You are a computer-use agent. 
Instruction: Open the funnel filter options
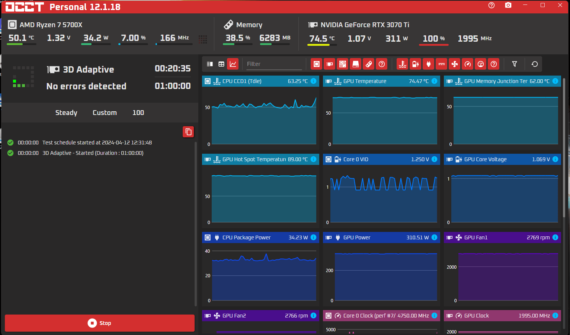[515, 64]
